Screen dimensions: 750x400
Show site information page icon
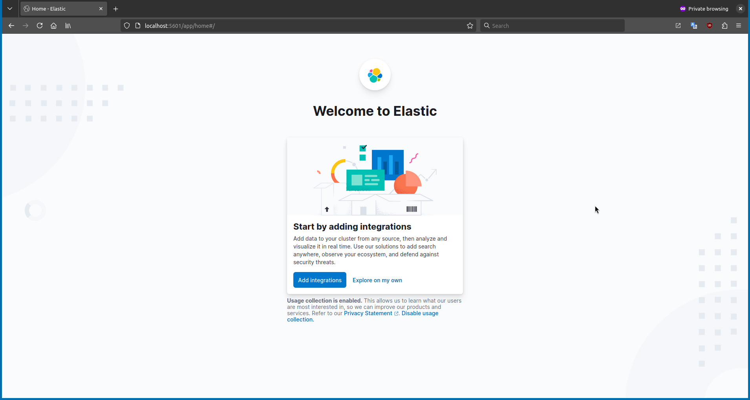pyautogui.click(x=138, y=26)
